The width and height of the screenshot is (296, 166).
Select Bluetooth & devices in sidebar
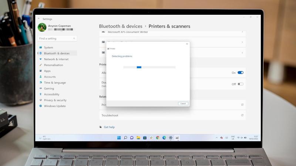57,53
